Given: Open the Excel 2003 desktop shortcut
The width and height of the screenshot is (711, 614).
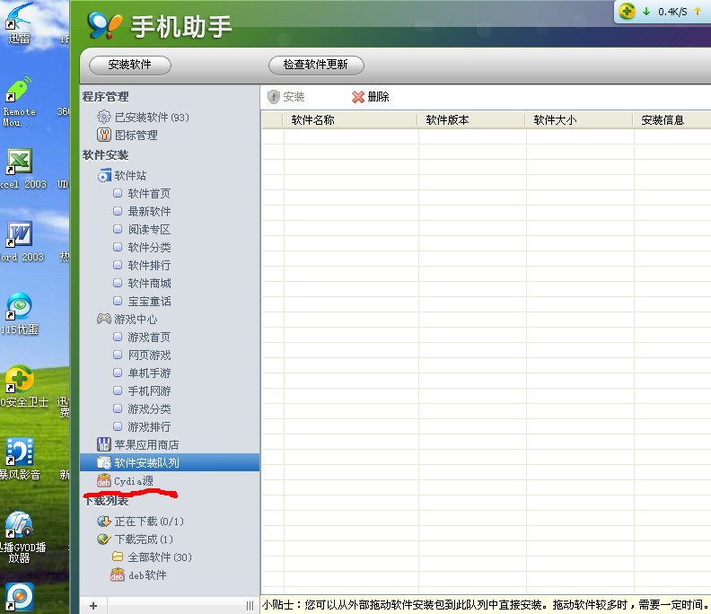Looking at the screenshot, I should [22, 169].
